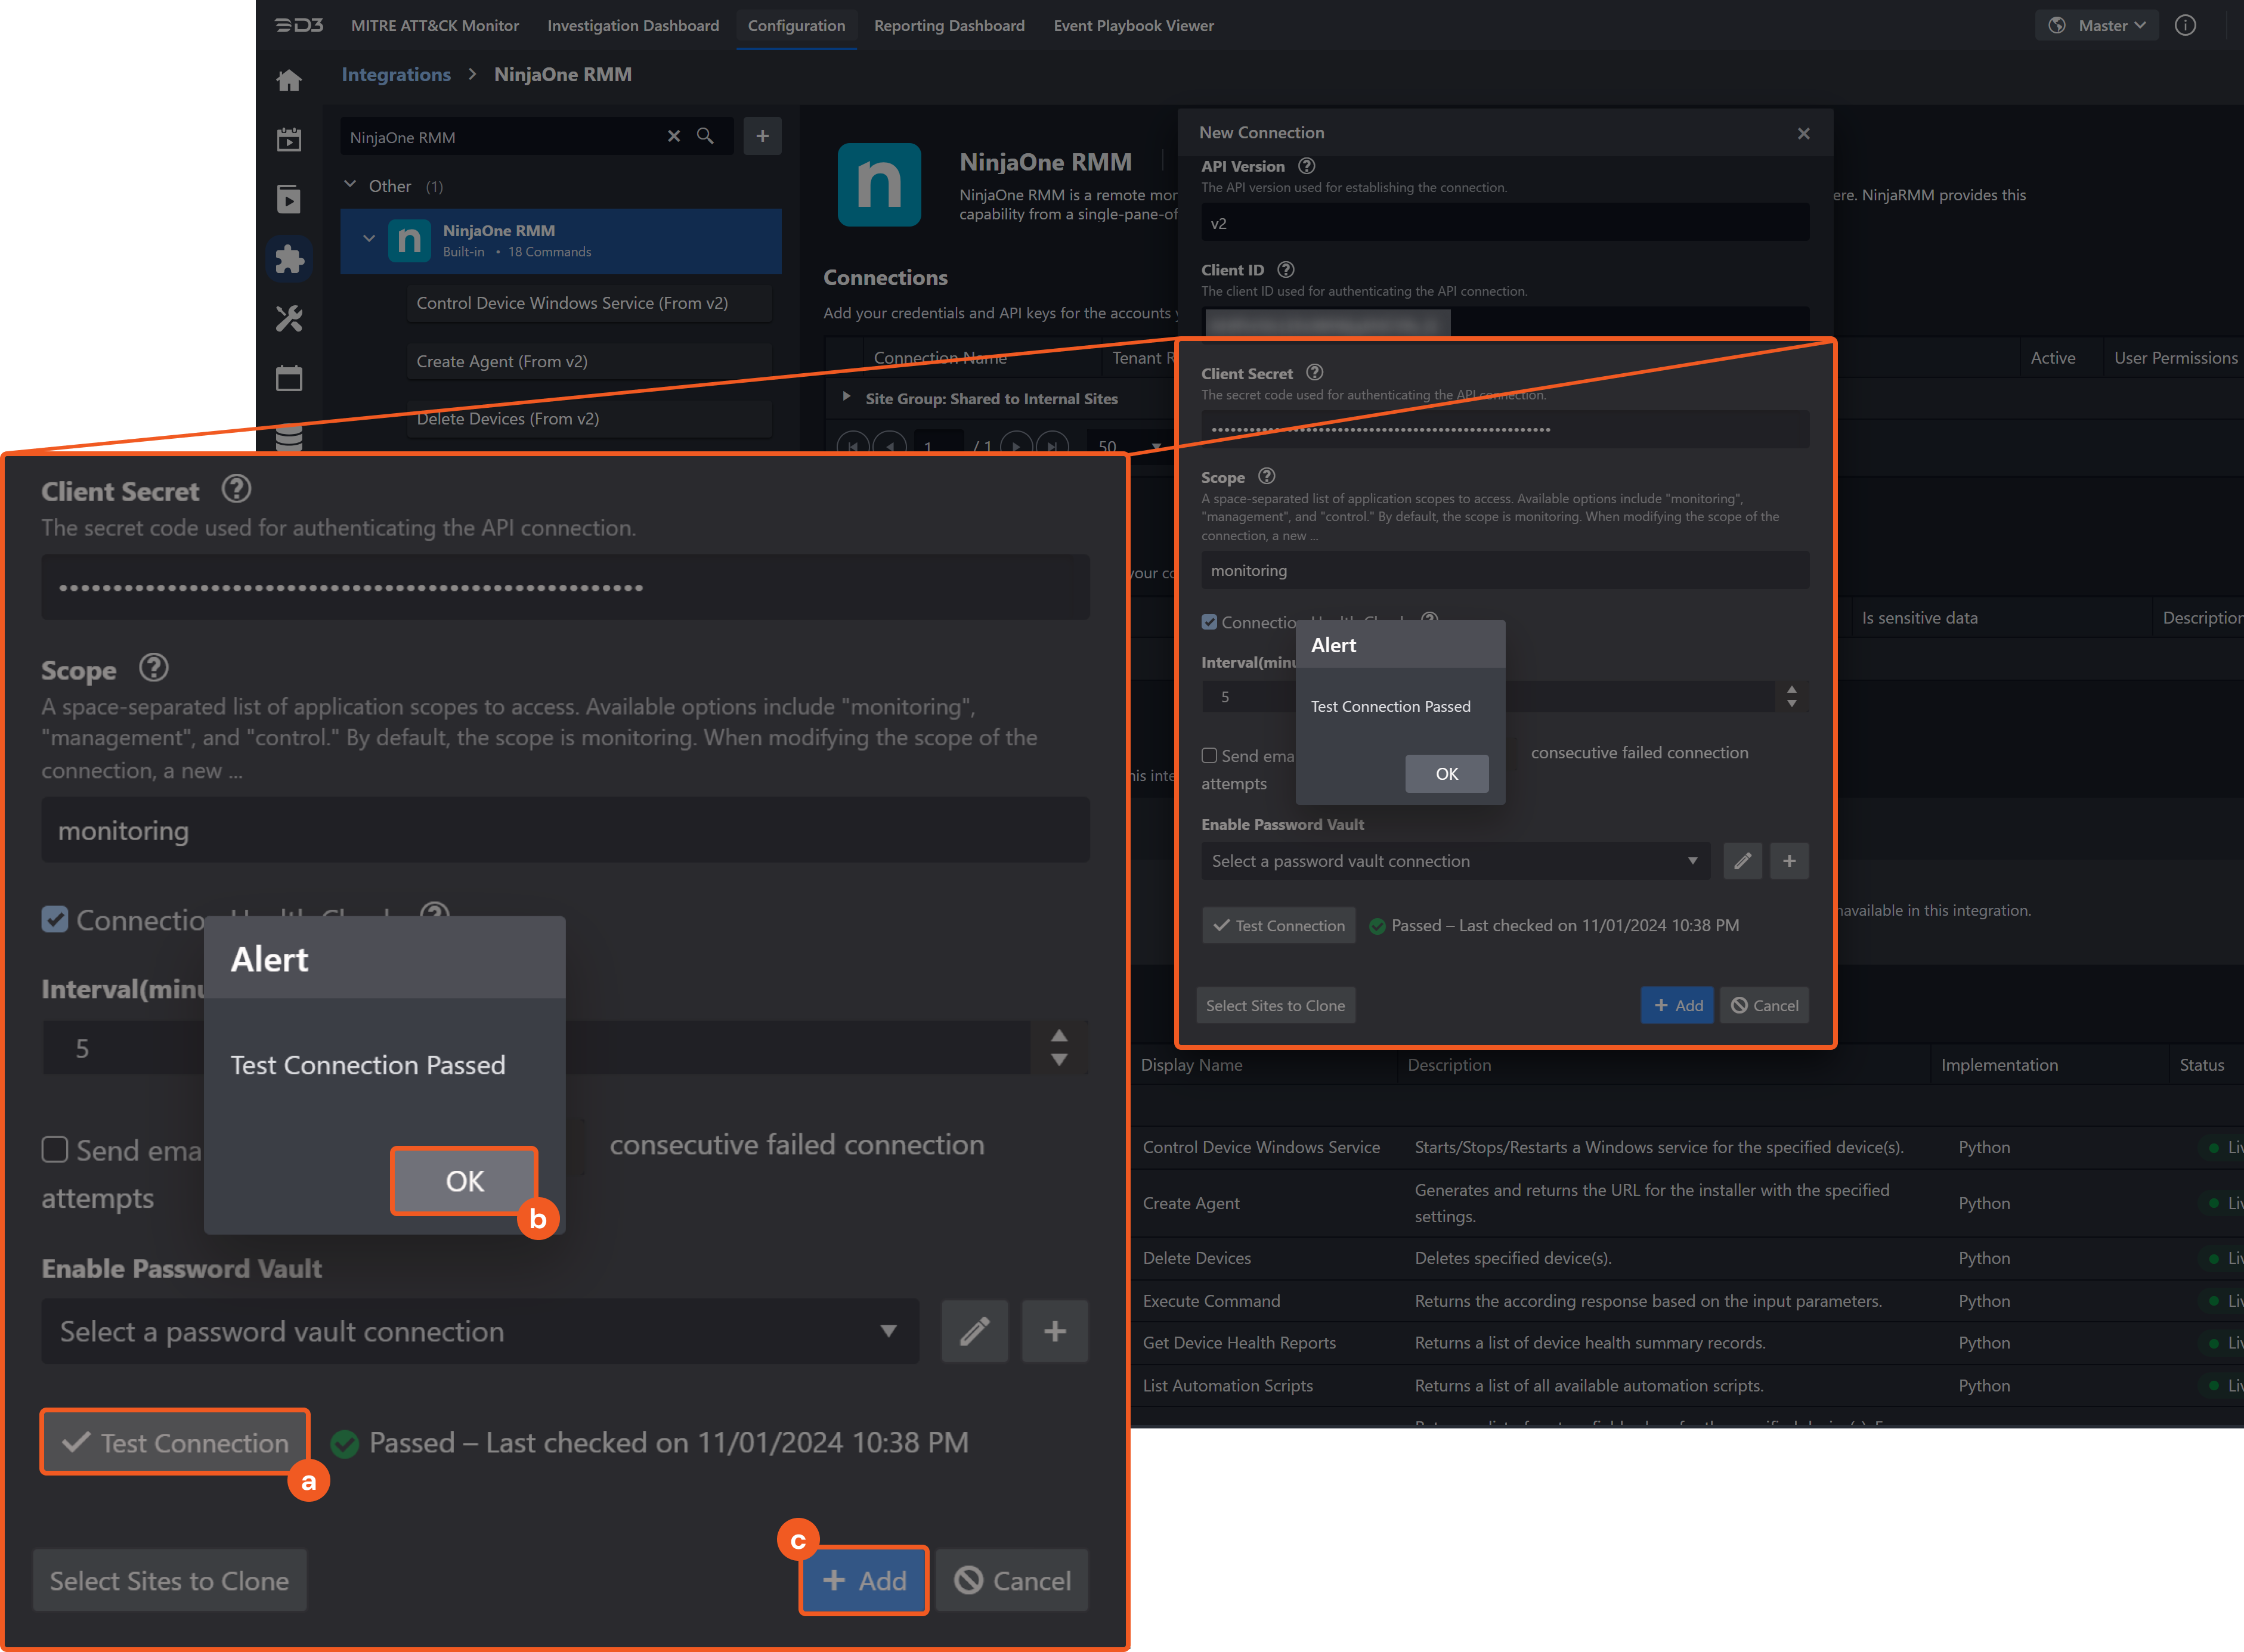Click the plus button beside integration search
Image resolution: width=2244 pixels, height=1652 pixels.
[x=762, y=136]
